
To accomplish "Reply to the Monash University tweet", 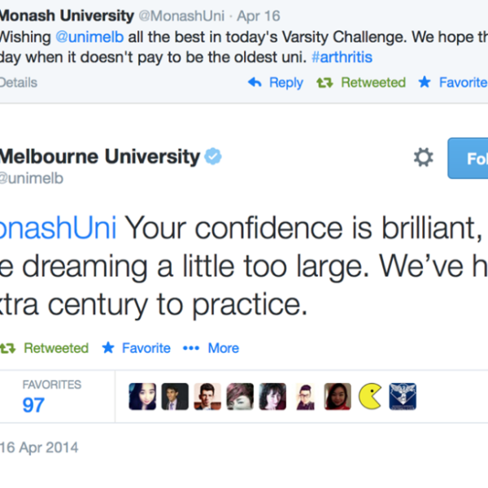I will [276, 82].
